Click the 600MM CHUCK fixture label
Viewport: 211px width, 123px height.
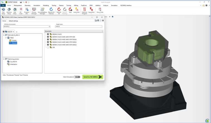57,34
